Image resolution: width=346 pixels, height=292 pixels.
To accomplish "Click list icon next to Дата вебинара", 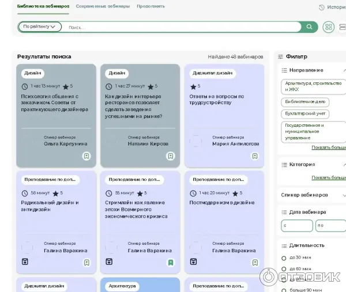I will (x=284, y=212).
